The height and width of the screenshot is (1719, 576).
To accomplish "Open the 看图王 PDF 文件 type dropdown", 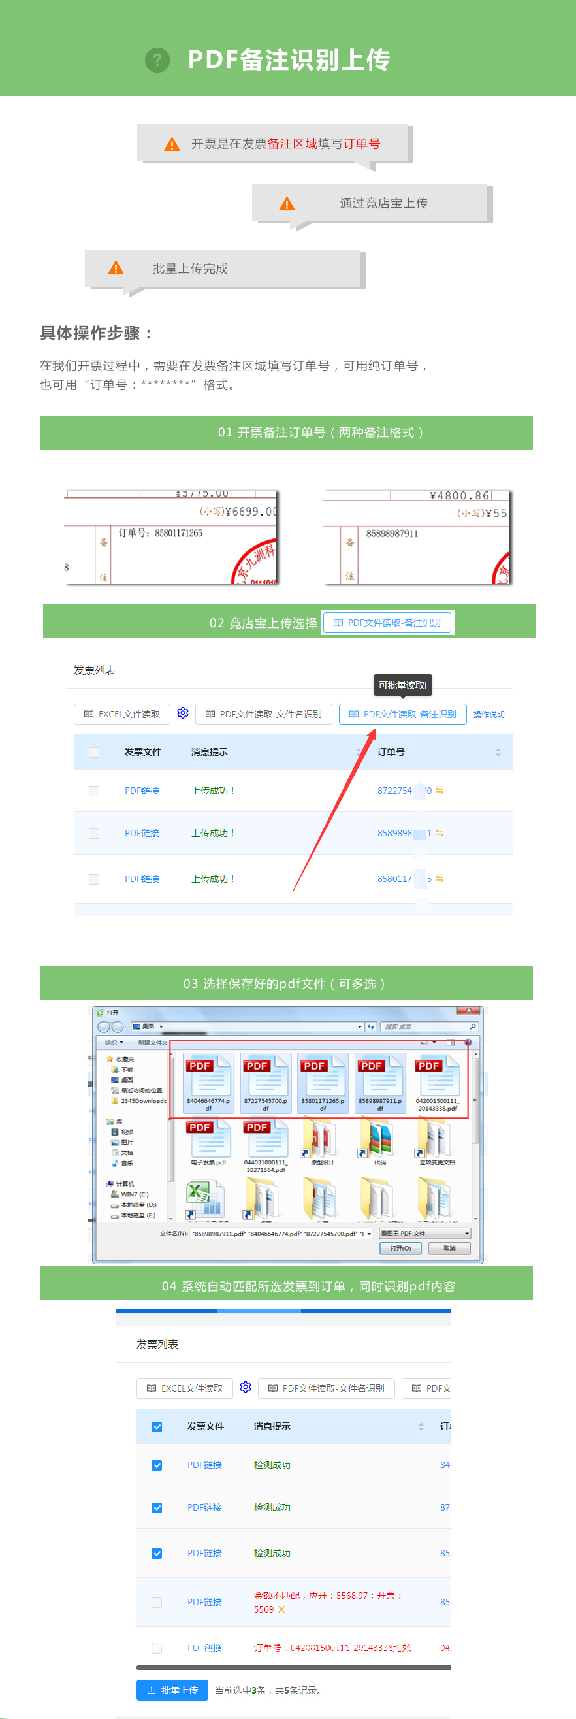I will coord(424,1233).
